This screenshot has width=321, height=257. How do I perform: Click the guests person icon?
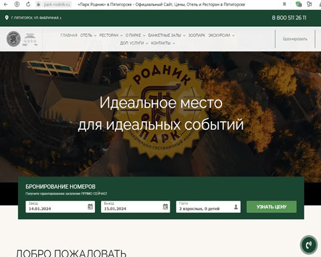point(236,207)
